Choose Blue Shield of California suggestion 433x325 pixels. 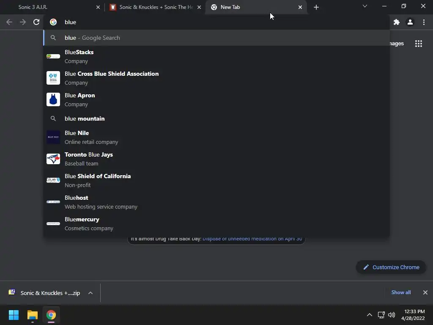tap(216, 180)
